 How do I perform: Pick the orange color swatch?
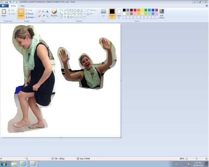pyautogui.click(x=139, y=10)
